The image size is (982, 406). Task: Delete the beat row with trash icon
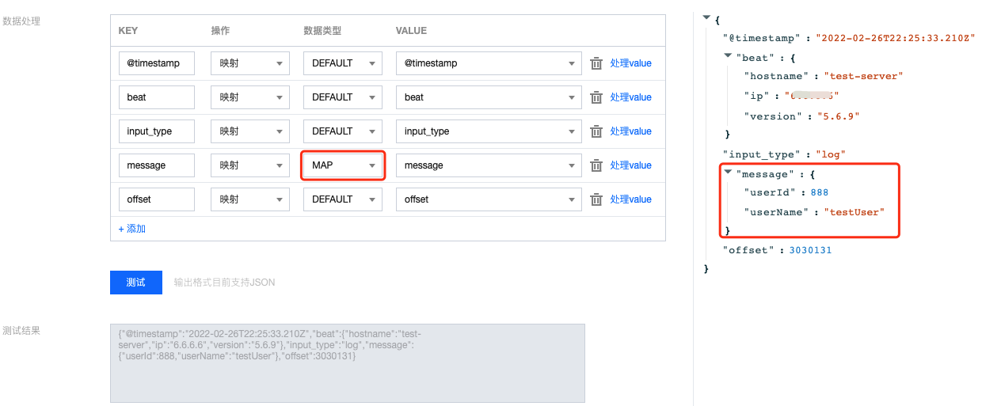click(x=596, y=97)
